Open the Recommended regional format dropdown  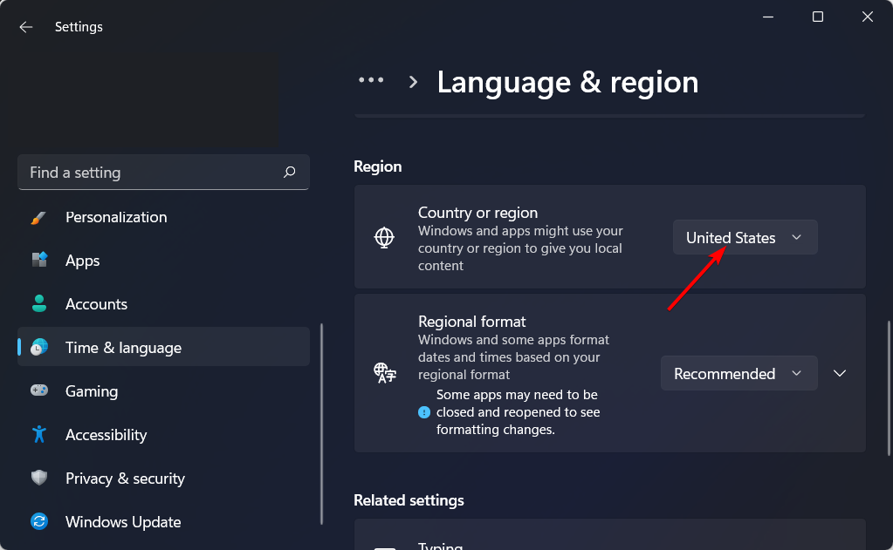tap(738, 373)
